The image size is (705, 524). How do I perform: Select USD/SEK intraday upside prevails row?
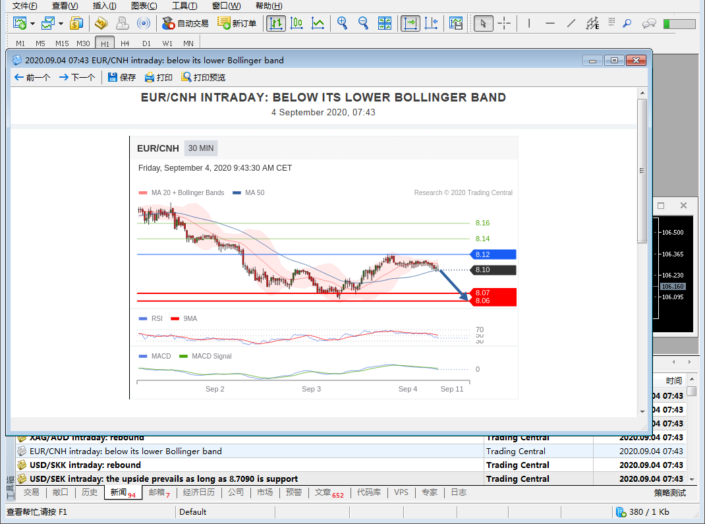pyautogui.click(x=350, y=479)
